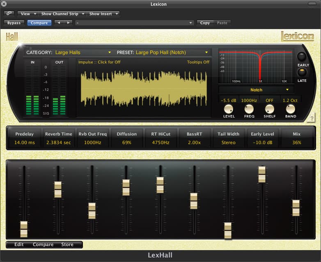321x262 pixels.
Task: Select the Early Level parameter
Action: (262, 138)
